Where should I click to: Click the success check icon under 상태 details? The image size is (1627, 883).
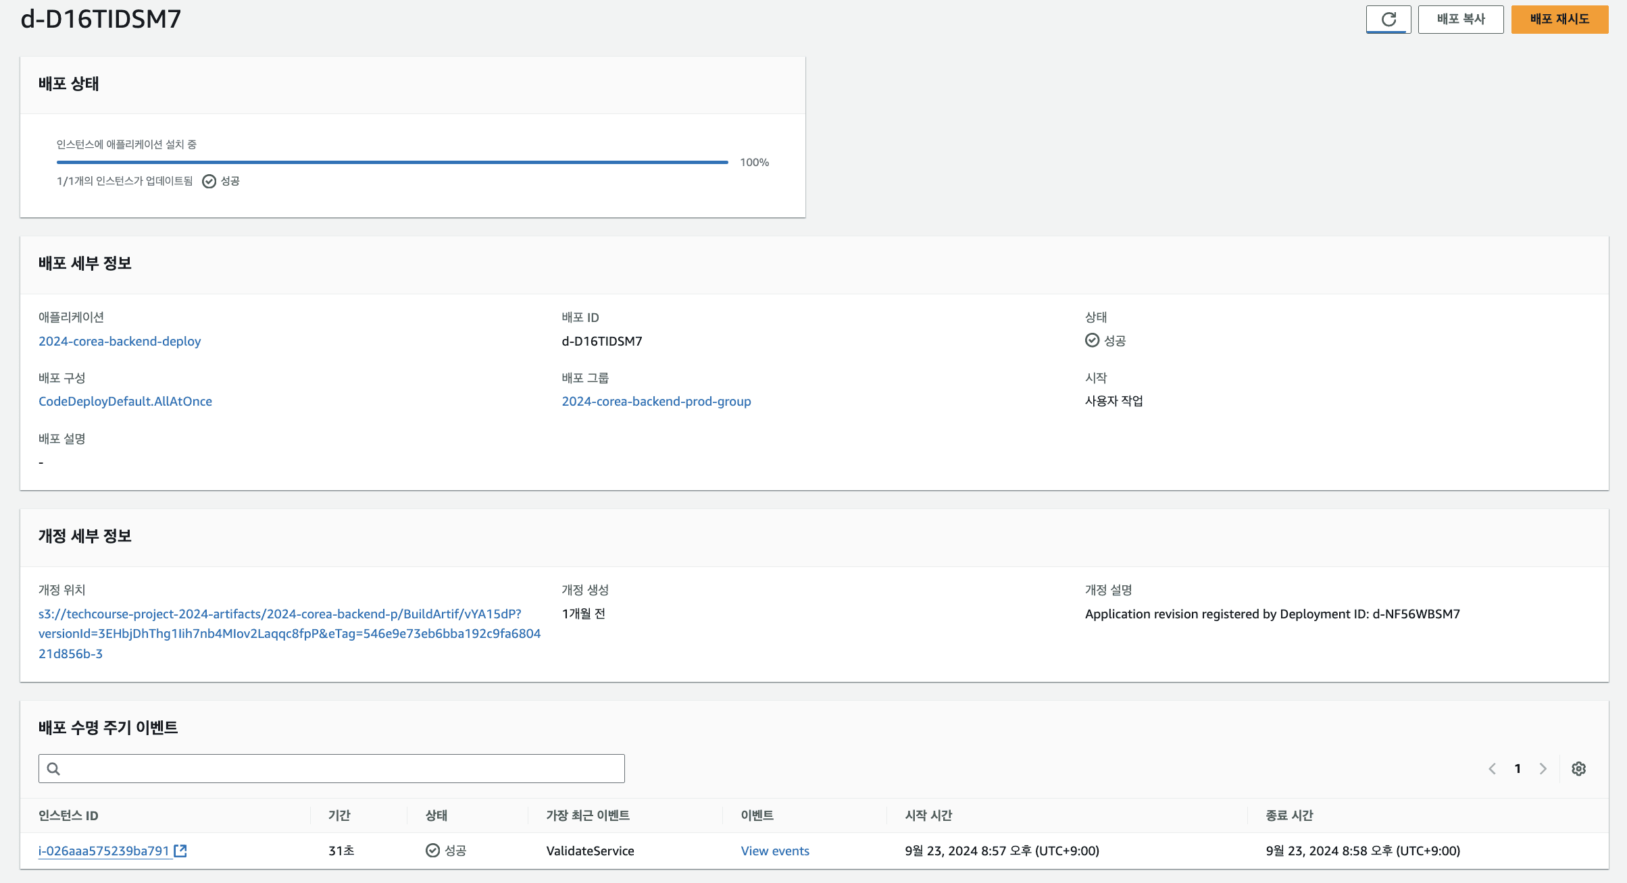coord(1092,340)
